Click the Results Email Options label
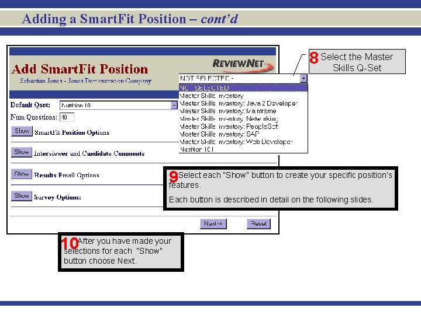This screenshot has height=315, width=421. click(67, 175)
